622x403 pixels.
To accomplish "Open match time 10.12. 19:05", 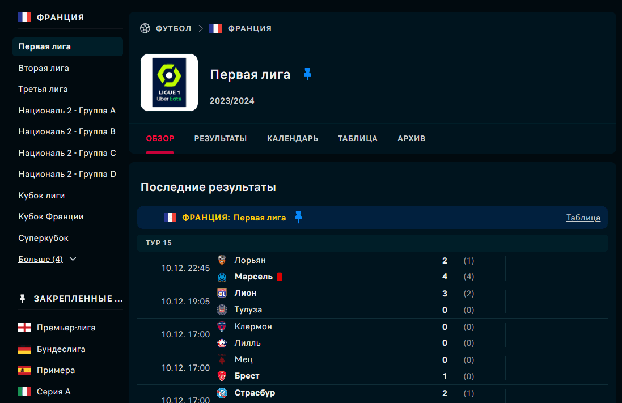I will click(x=185, y=302).
